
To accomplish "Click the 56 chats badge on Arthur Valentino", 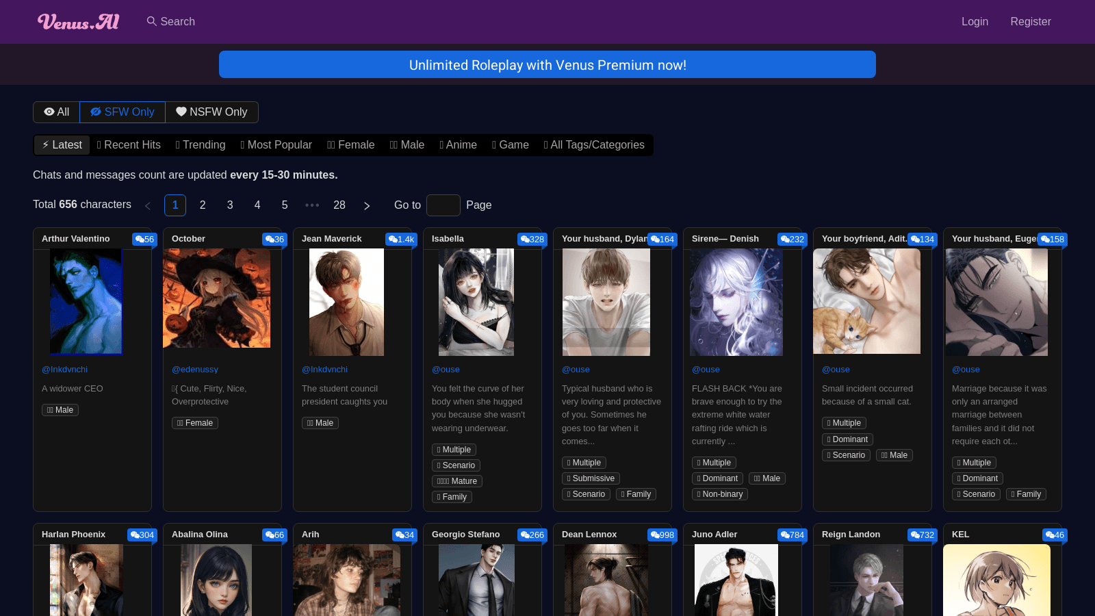I will [x=144, y=240].
